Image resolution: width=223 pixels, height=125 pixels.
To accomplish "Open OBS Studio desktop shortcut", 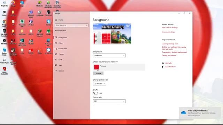I will click(x=4, y=42).
